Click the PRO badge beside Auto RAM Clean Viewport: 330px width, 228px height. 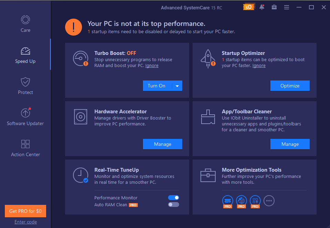tap(133, 205)
